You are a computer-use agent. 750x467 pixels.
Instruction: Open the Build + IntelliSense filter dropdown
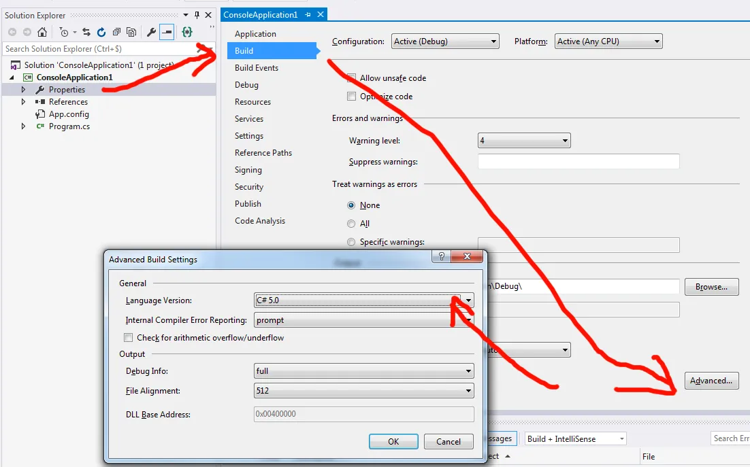pos(575,439)
